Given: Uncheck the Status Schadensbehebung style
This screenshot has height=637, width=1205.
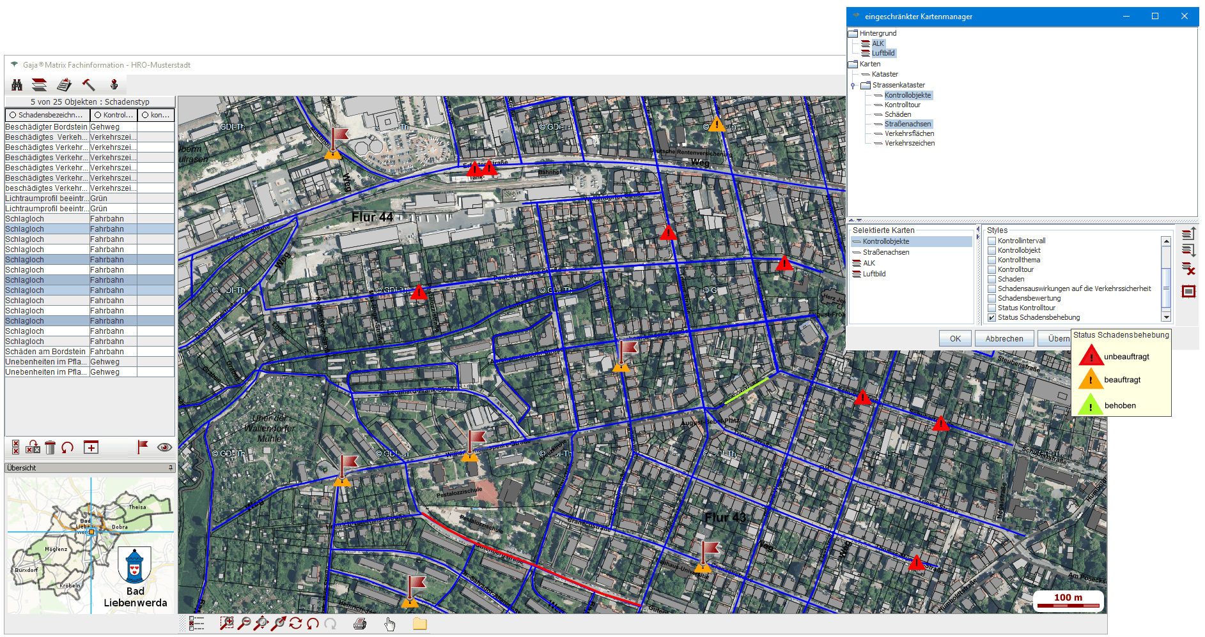Looking at the screenshot, I should 991,317.
